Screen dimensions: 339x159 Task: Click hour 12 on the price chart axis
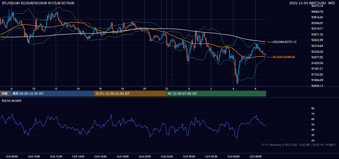56,89
